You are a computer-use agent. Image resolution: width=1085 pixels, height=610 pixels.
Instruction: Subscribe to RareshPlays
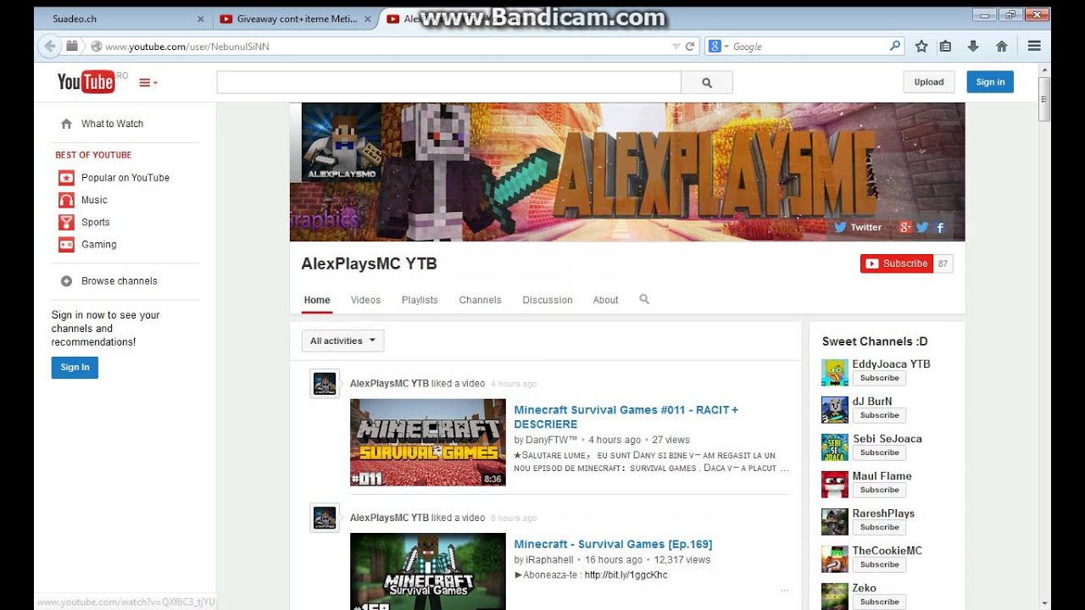coord(879,527)
